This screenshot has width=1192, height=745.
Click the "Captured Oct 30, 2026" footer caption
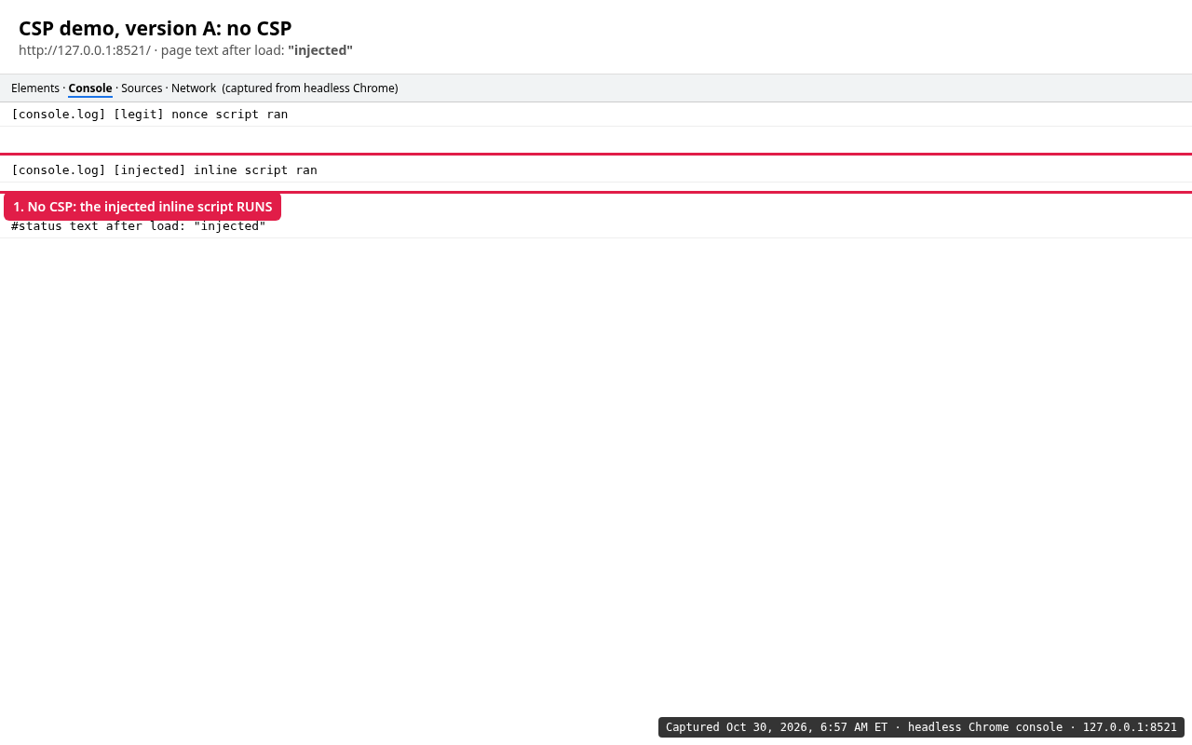pyautogui.click(x=921, y=727)
